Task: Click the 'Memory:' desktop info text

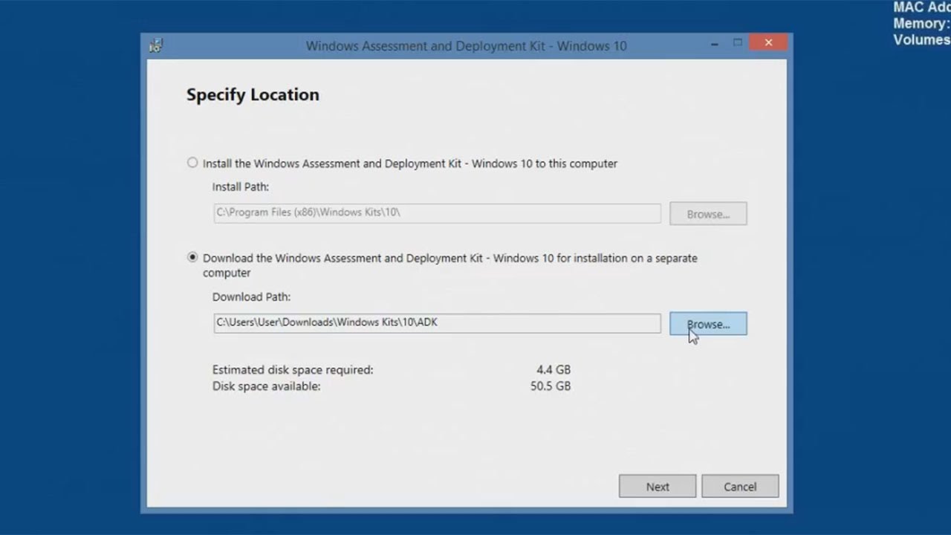Action: click(x=921, y=23)
